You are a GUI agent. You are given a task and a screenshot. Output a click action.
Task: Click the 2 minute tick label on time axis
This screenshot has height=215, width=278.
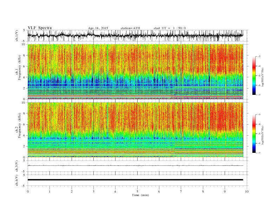coord(72,191)
